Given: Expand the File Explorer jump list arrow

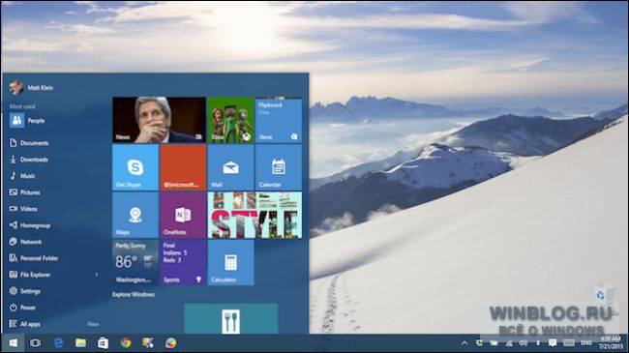Looking at the screenshot, I should point(96,275).
